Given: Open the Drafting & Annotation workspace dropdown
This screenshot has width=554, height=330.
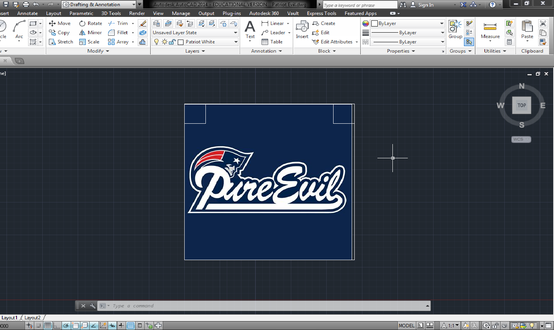Looking at the screenshot, I should 99,5.
